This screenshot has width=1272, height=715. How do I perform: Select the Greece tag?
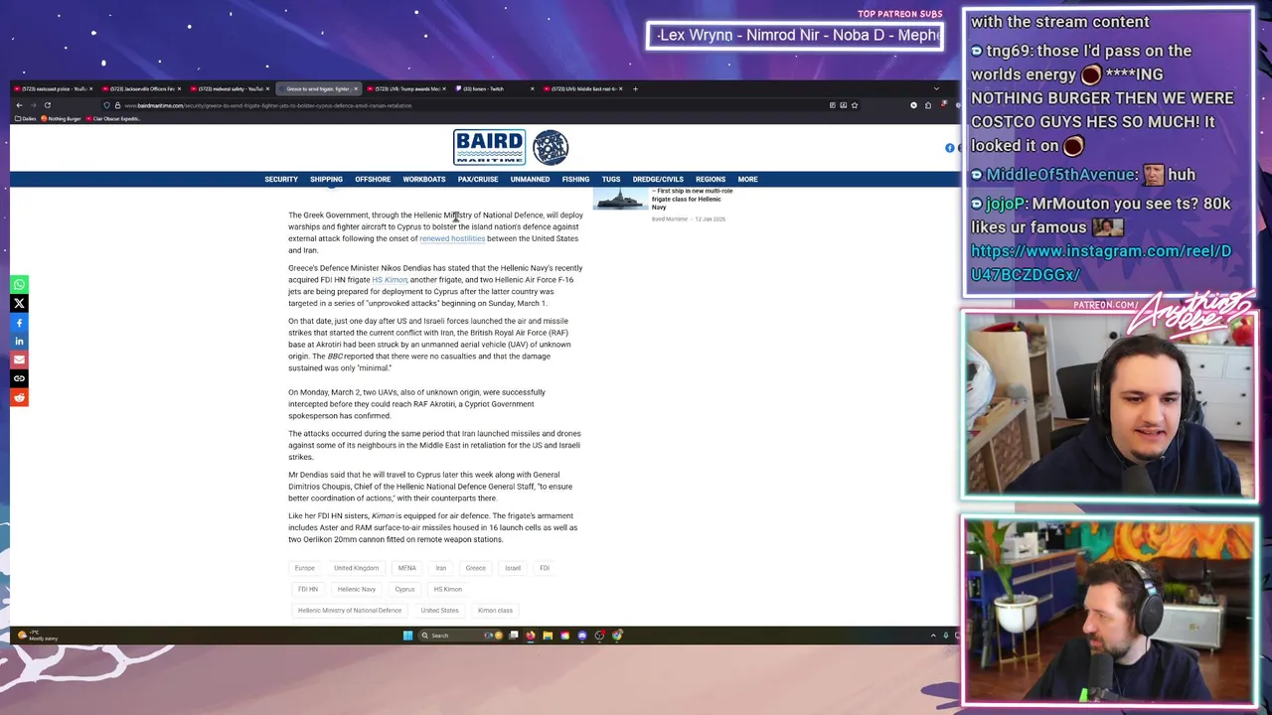point(476,568)
